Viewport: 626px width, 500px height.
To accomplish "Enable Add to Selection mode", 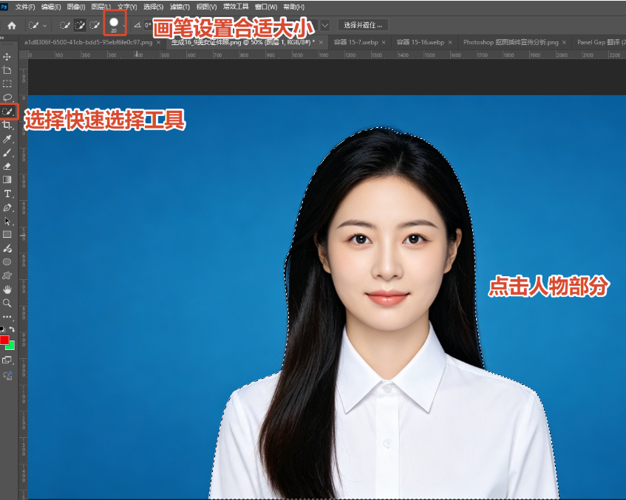I will click(80, 26).
